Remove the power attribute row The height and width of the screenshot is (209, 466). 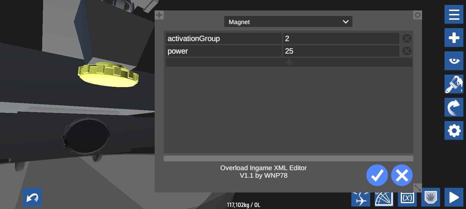(407, 51)
